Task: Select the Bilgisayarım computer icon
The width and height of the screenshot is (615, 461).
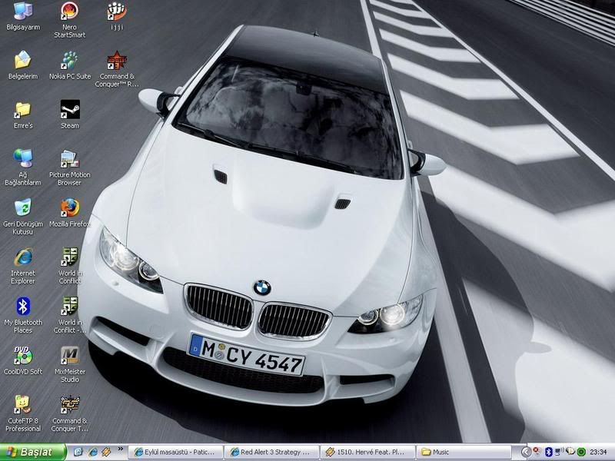Action: point(23,12)
